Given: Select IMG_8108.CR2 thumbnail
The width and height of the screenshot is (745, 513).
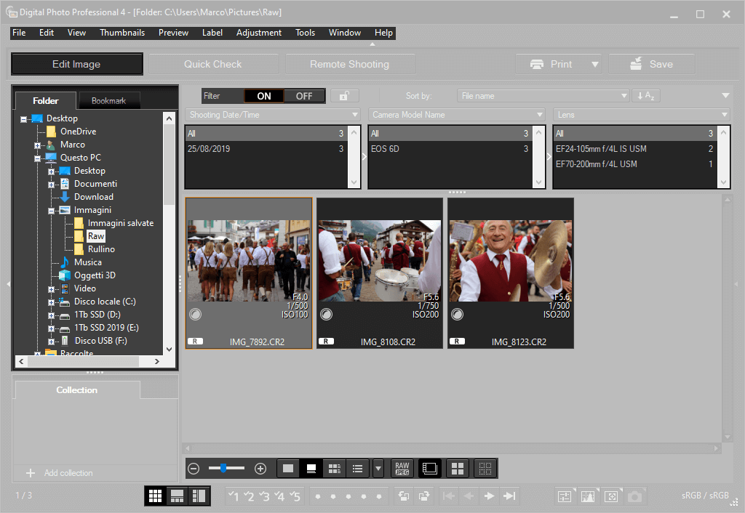Looking at the screenshot, I should coord(380,273).
